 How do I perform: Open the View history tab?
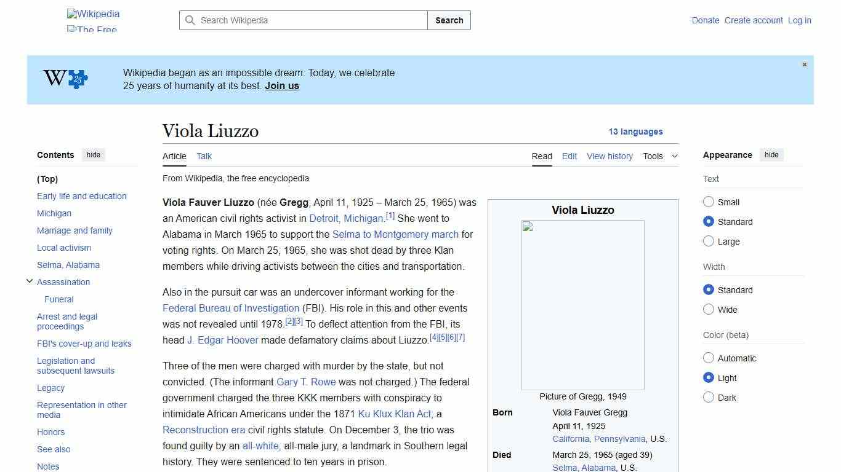pyautogui.click(x=610, y=156)
